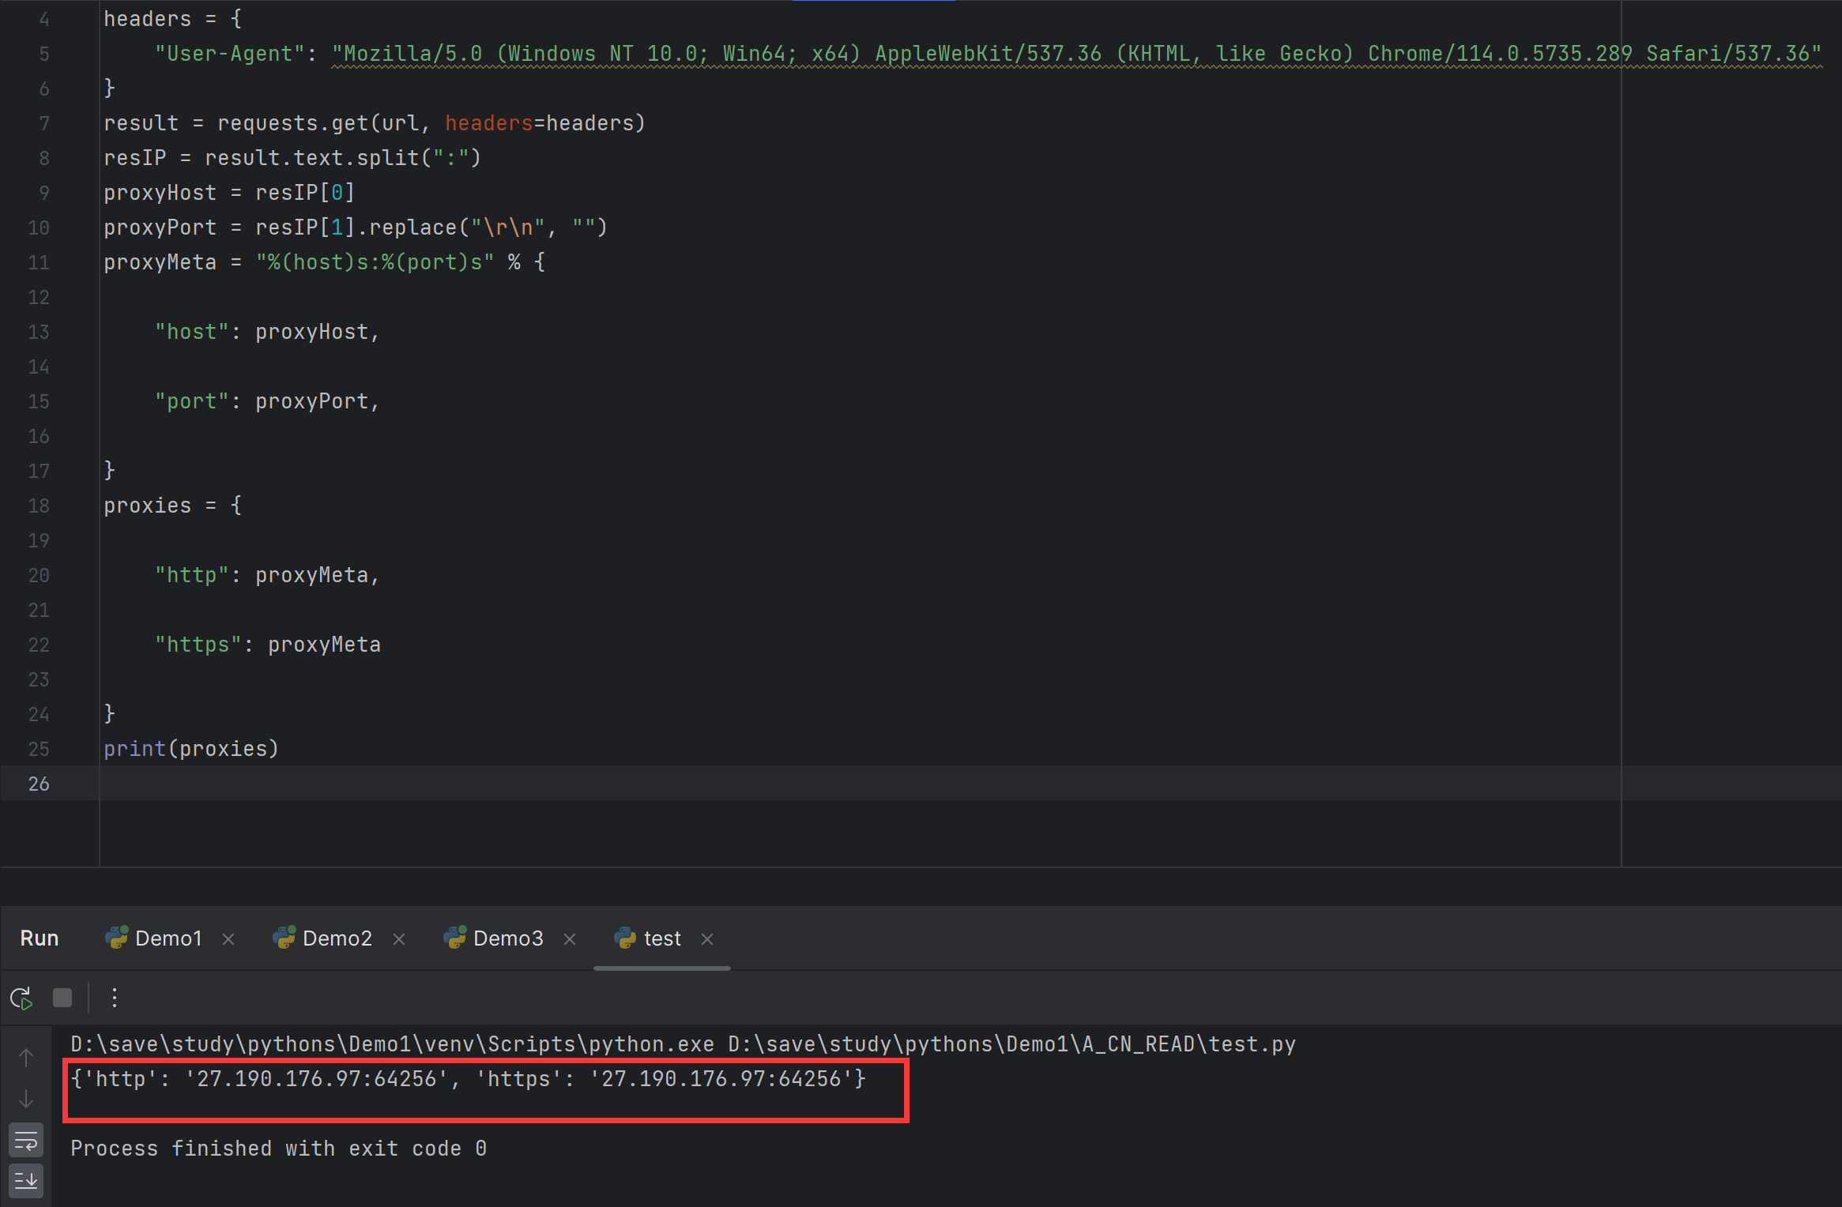Click line number 26 in the gutter
Screen dimensions: 1842x1207
[39, 784]
